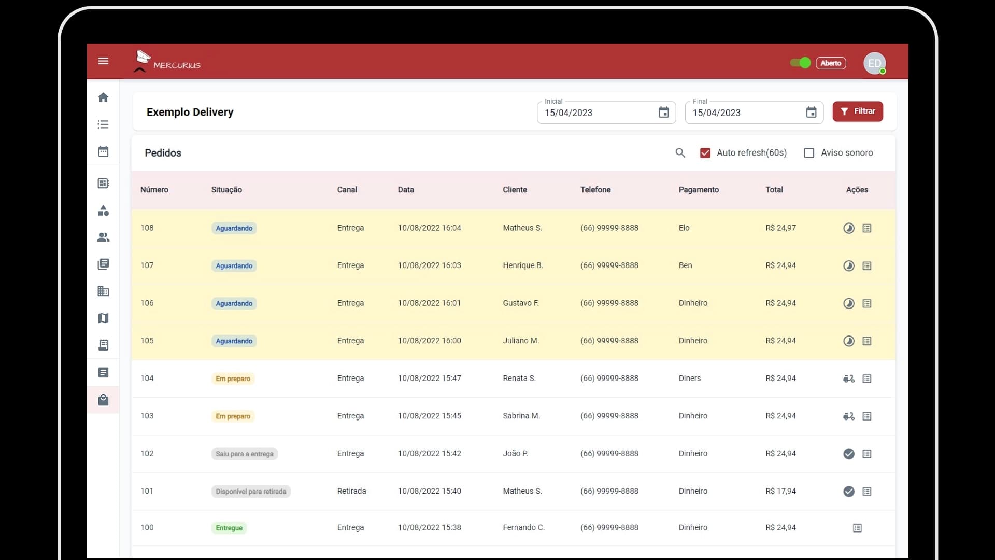Dispatch order 104 with the motorcycle icon
The width and height of the screenshot is (995, 560).
(848, 379)
